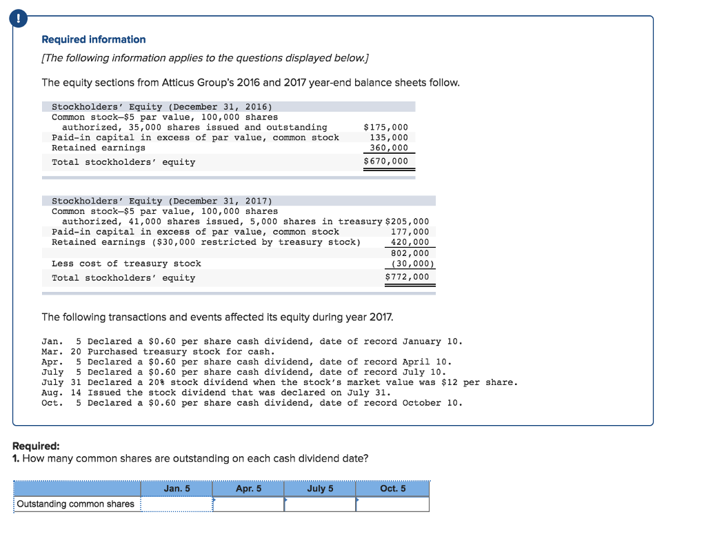Click the Required information heading

[93, 39]
